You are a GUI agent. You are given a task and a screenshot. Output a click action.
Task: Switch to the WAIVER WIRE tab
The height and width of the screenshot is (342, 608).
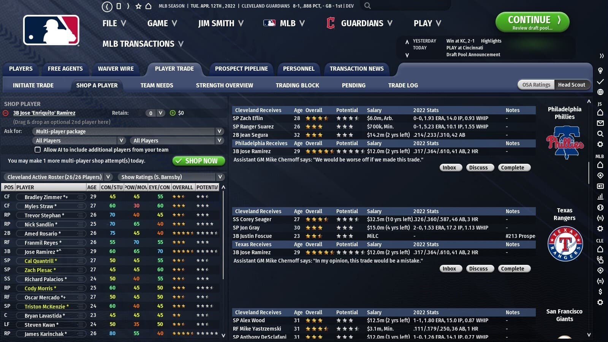(116, 69)
